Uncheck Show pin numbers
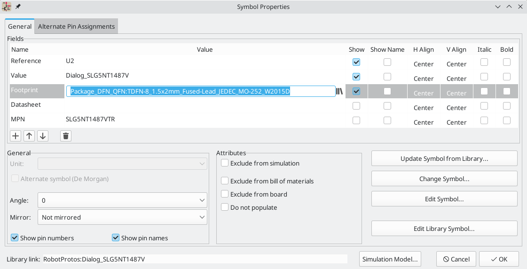The width and height of the screenshot is (527, 269). click(x=15, y=238)
